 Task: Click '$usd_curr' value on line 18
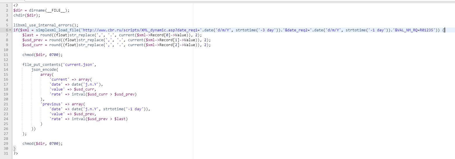click(x=84, y=89)
